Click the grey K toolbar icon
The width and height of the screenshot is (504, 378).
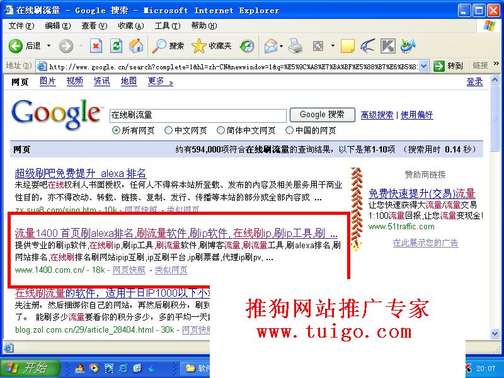pos(387,46)
